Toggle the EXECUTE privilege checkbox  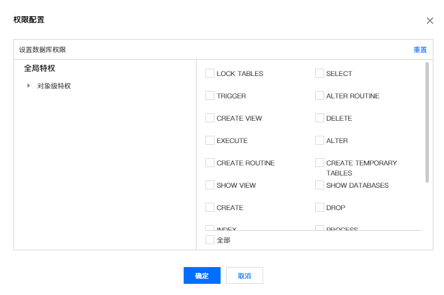(x=210, y=140)
